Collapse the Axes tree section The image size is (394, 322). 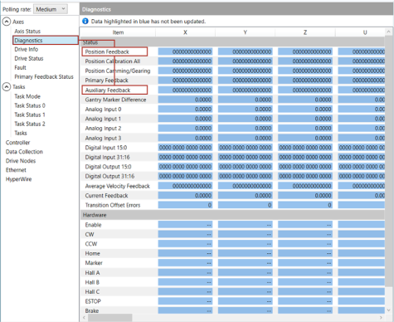click(x=7, y=22)
